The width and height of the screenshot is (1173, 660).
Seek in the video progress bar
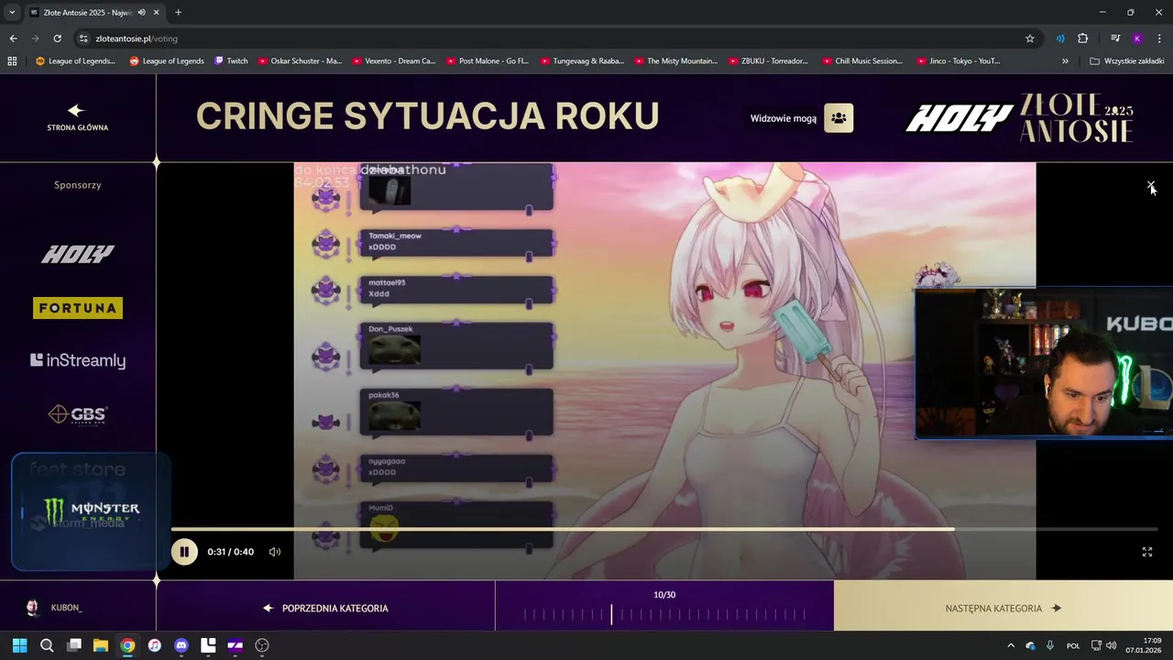pyautogui.click(x=664, y=529)
